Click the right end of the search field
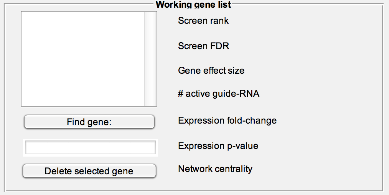The width and height of the screenshot is (389, 195). pos(152,147)
